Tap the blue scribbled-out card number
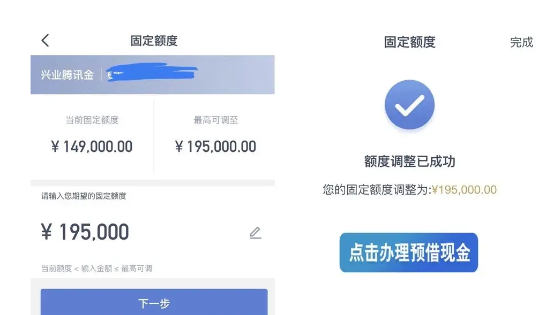 [152, 72]
